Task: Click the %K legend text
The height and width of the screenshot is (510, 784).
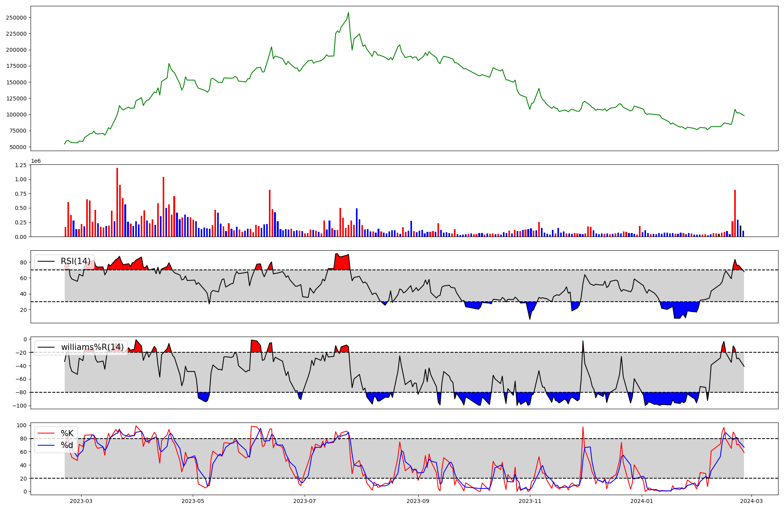Action: pyautogui.click(x=67, y=433)
